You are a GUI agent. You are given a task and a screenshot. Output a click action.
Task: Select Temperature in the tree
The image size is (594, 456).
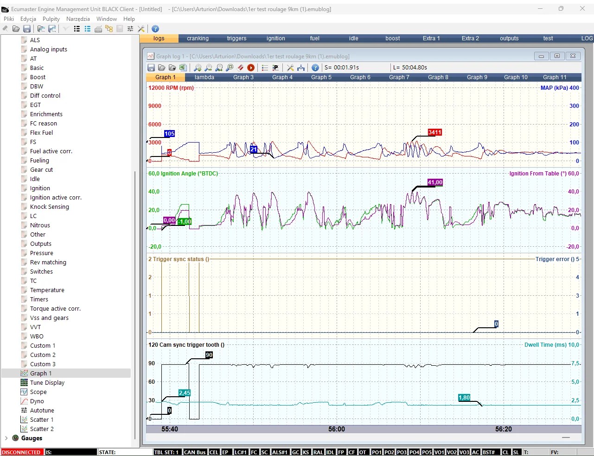47,290
